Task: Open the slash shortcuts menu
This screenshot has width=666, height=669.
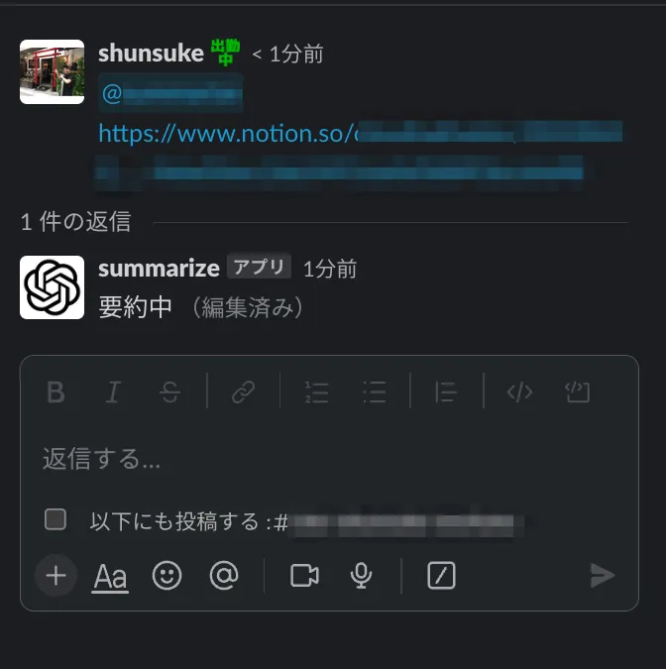Action: [x=441, y=576]
